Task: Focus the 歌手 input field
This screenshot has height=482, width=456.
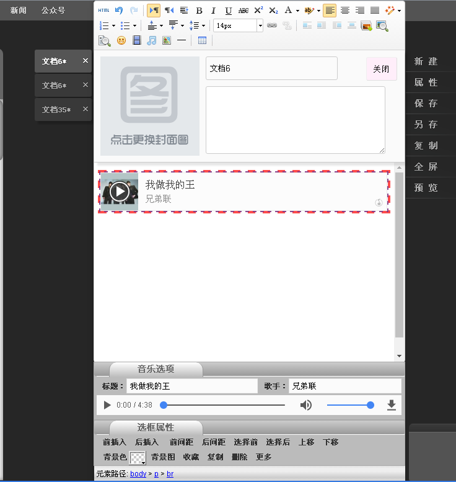Action: pos(345,386)
